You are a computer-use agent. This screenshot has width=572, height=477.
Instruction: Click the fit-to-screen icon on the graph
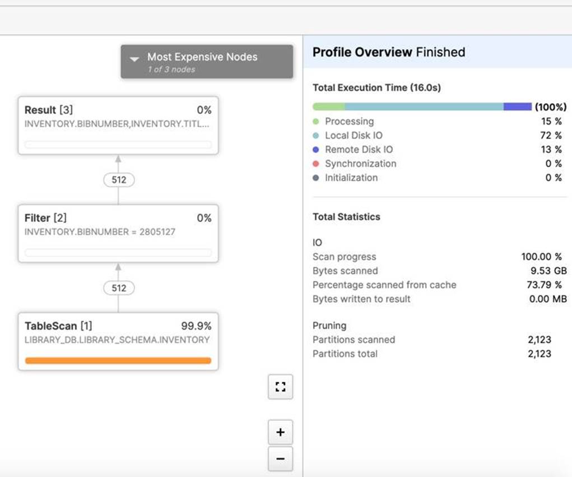click(281, 387)
